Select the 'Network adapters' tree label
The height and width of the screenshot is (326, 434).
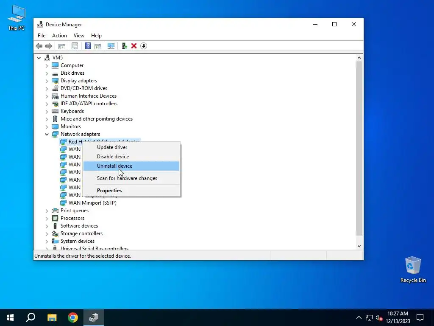pos(80,134)
